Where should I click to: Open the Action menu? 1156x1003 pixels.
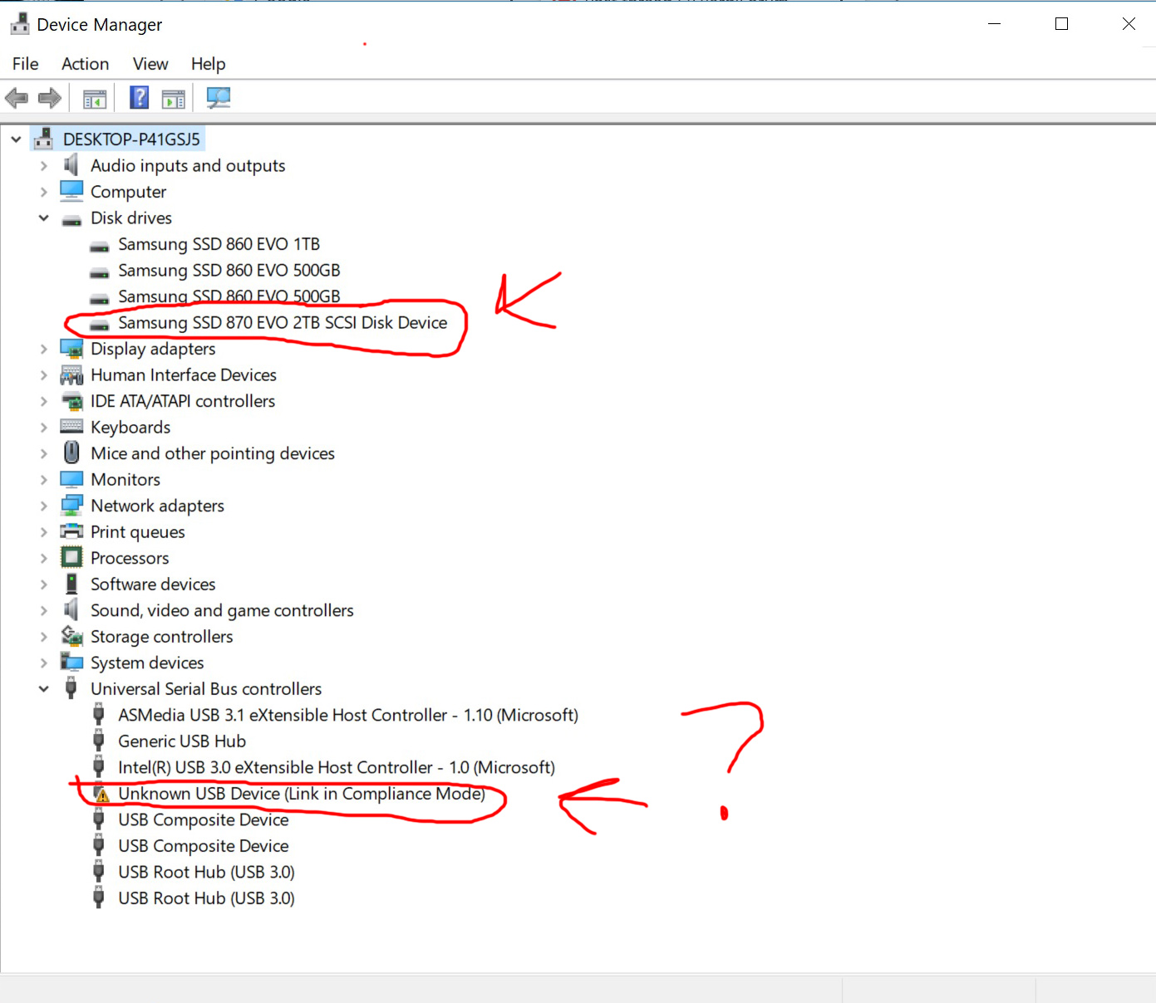coord(85,64)
